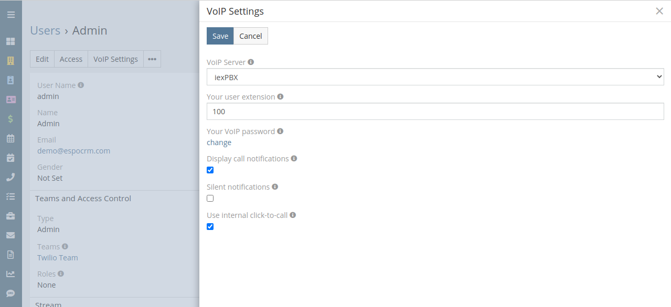Open the Opportunities dollar icon
The height and width of the screenshot is (307, 671).
(10, 119)
